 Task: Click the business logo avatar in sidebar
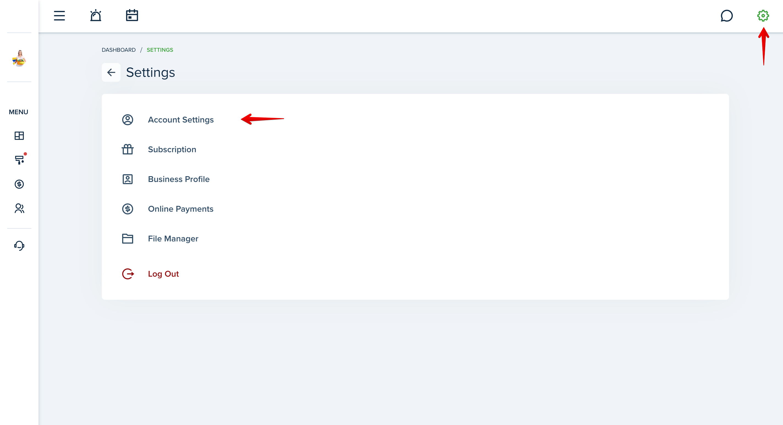[x=19, y=58]
